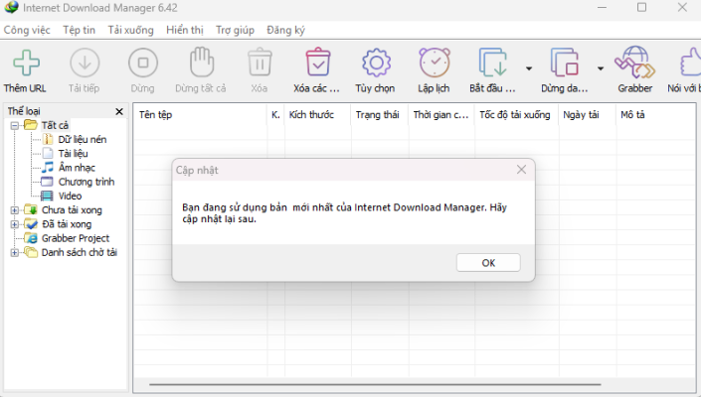Confirm the update dialog with OK
The width and height of the screenshot is (701, 397).
click(x=488, y=263)
